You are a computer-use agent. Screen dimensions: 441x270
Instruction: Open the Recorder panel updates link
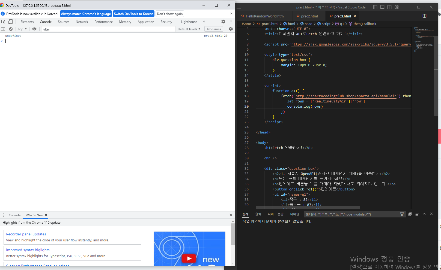(26, 234)
